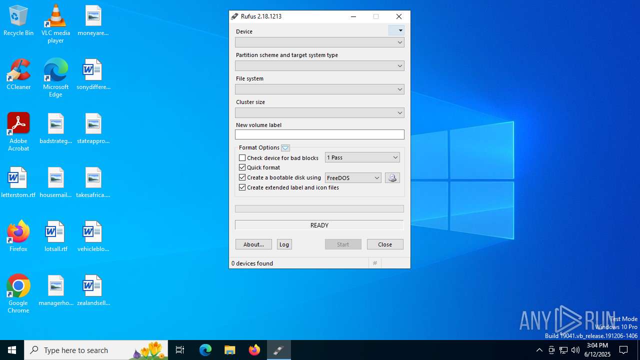Open the Cluster size dropdown
The width and height of the screenshot is (640, 360).
pos(319,113)
